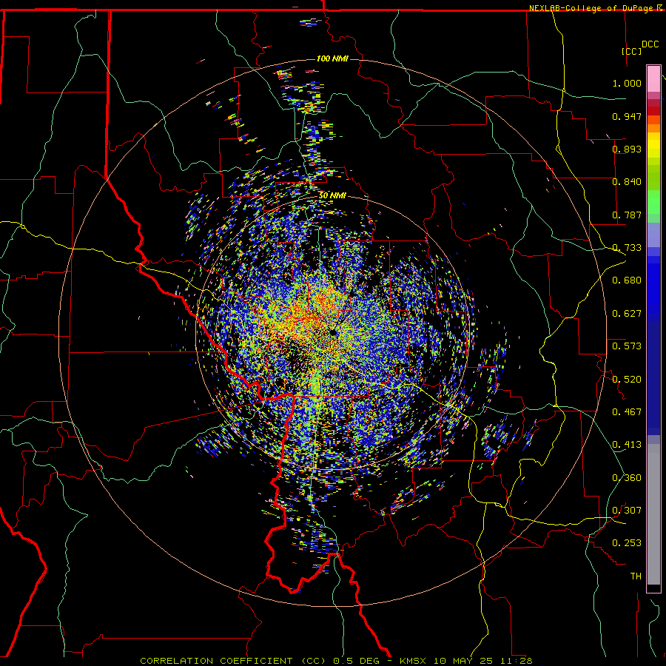The height and width of the screenshot is (666, 666).
Task: Click the 0.360 color scale value
Action: coord(627,478)
